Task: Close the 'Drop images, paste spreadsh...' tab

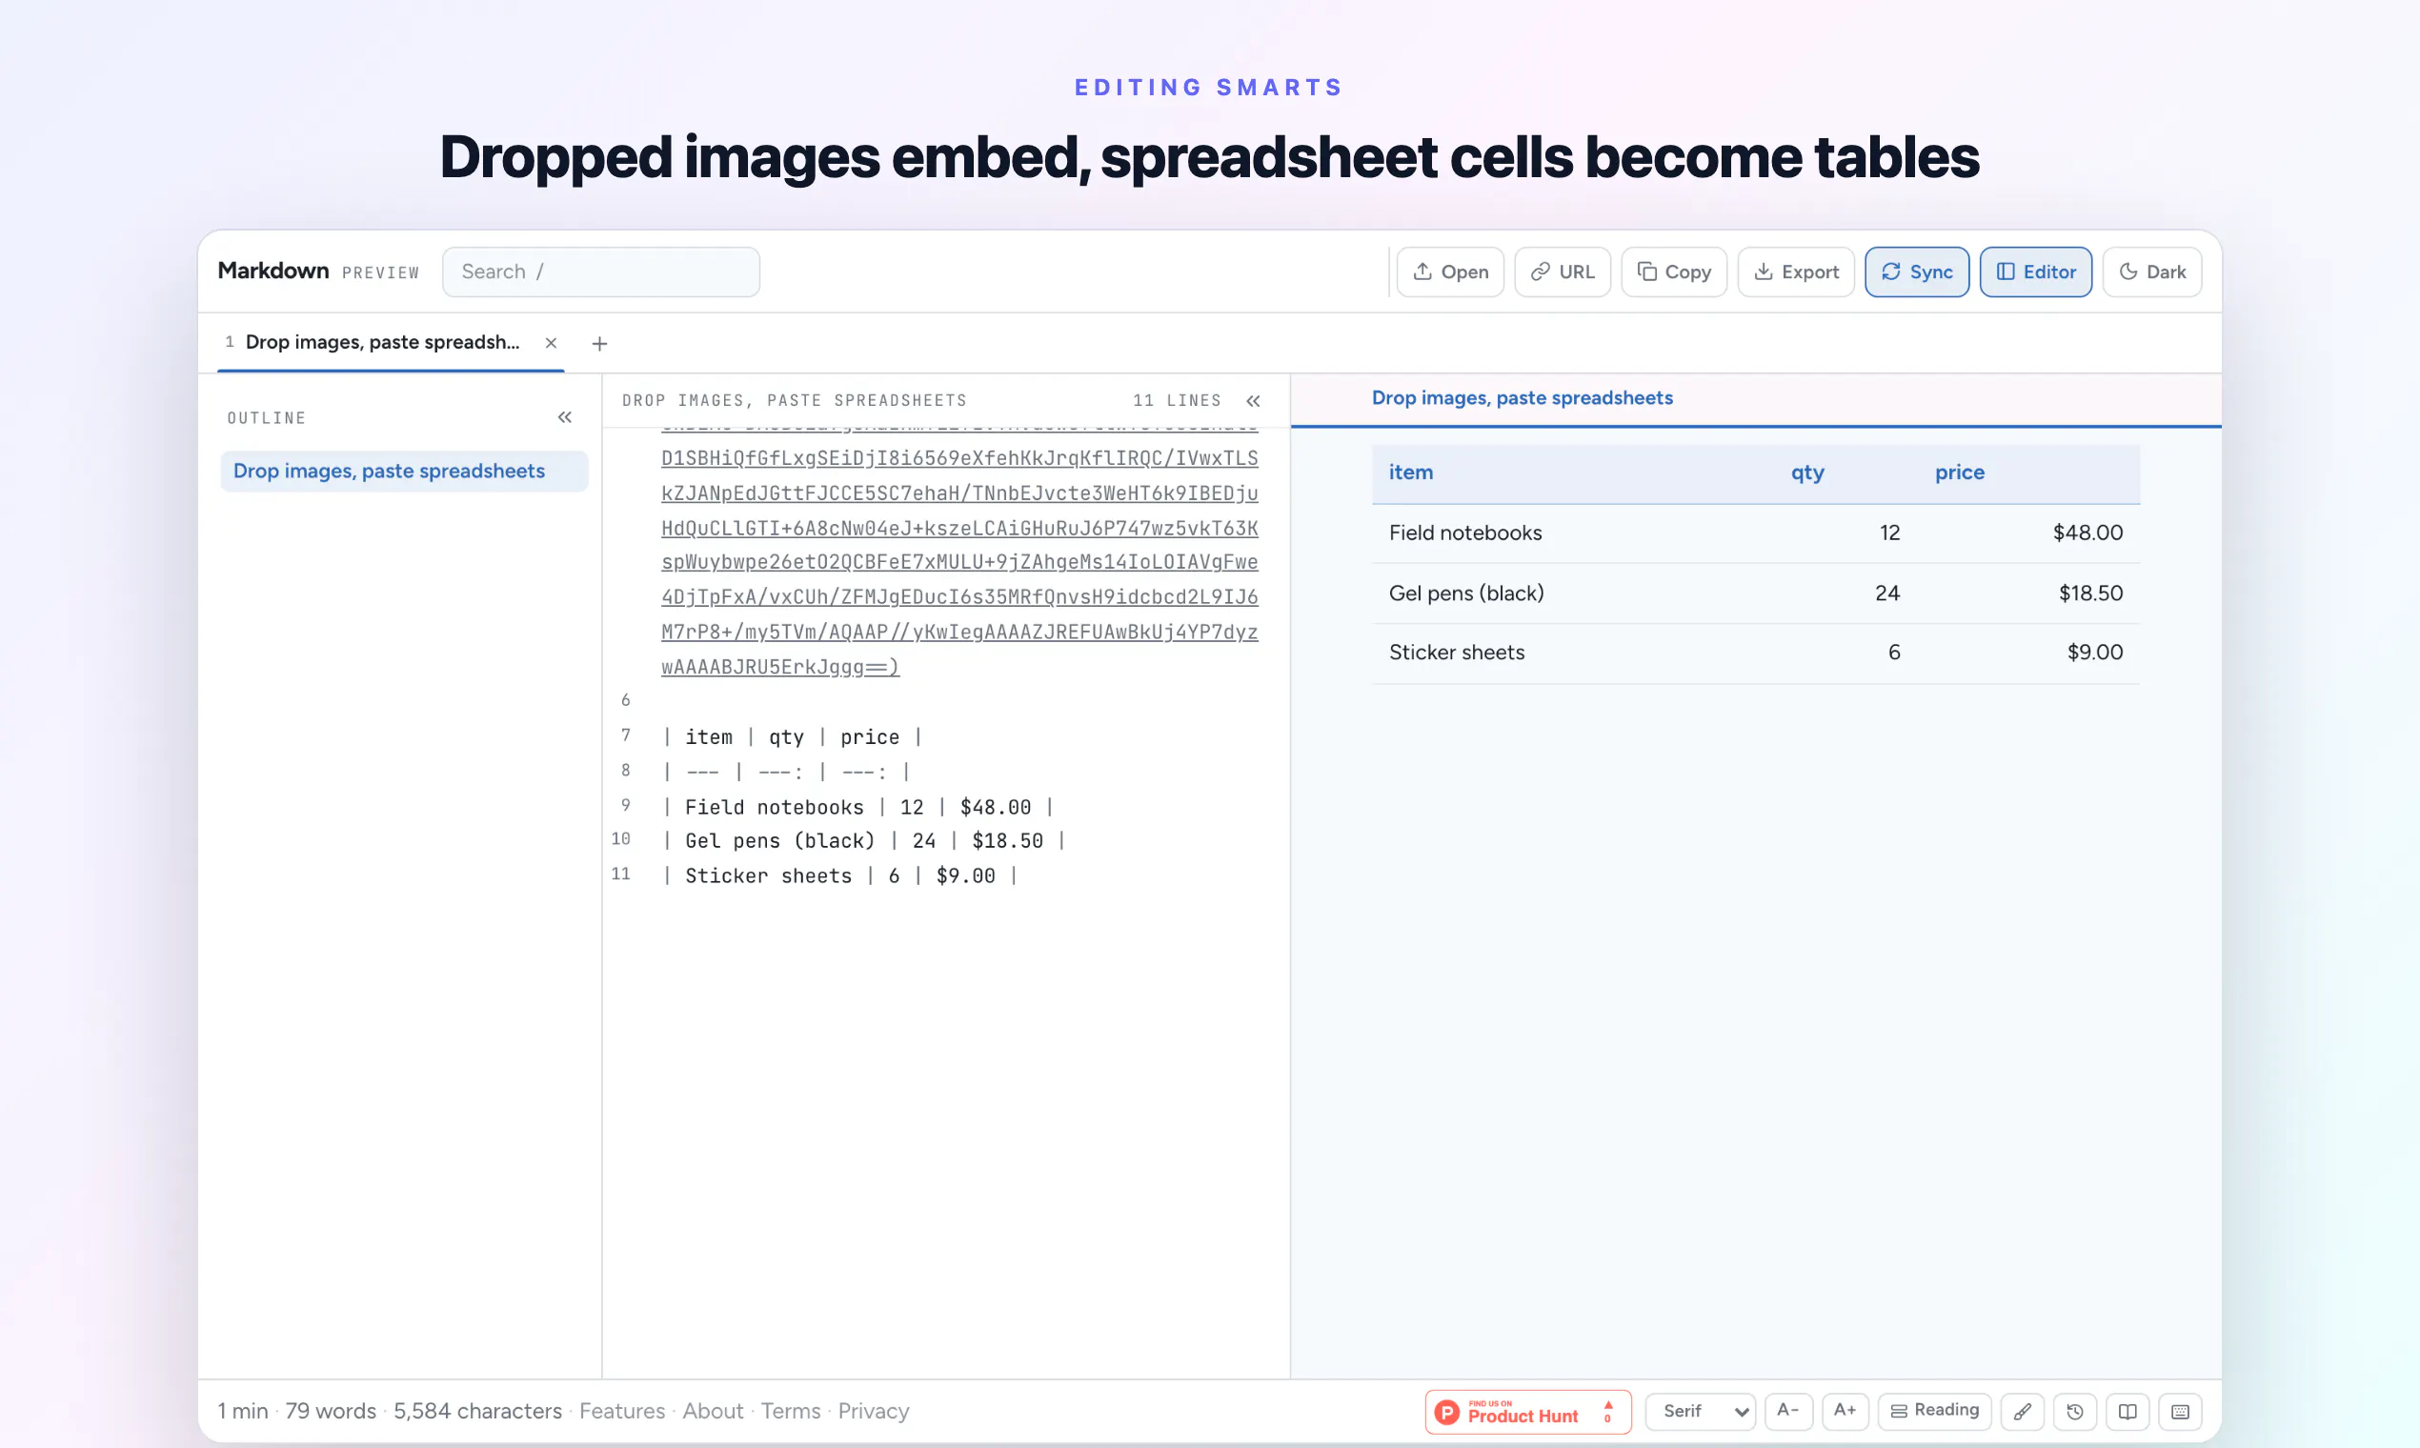Action: click(552, 343)
